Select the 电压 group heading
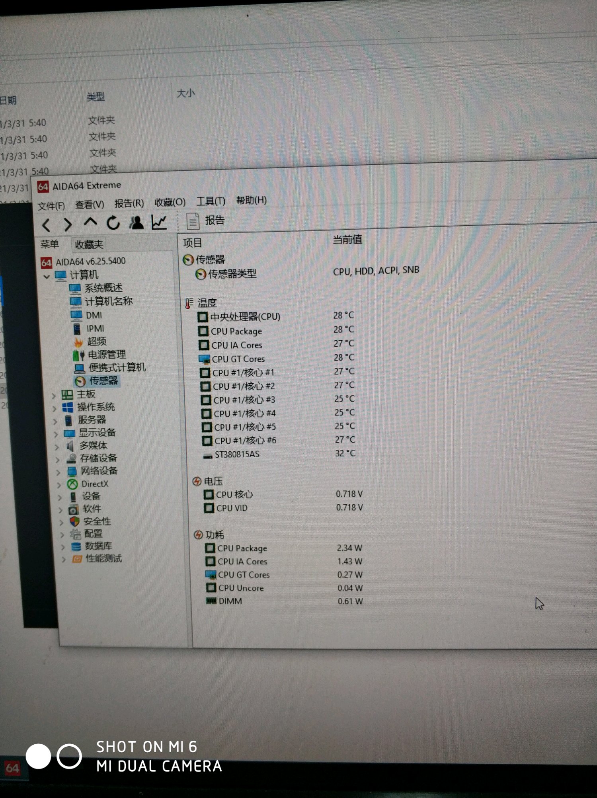 pyautogui.click(x=208, y=481)
